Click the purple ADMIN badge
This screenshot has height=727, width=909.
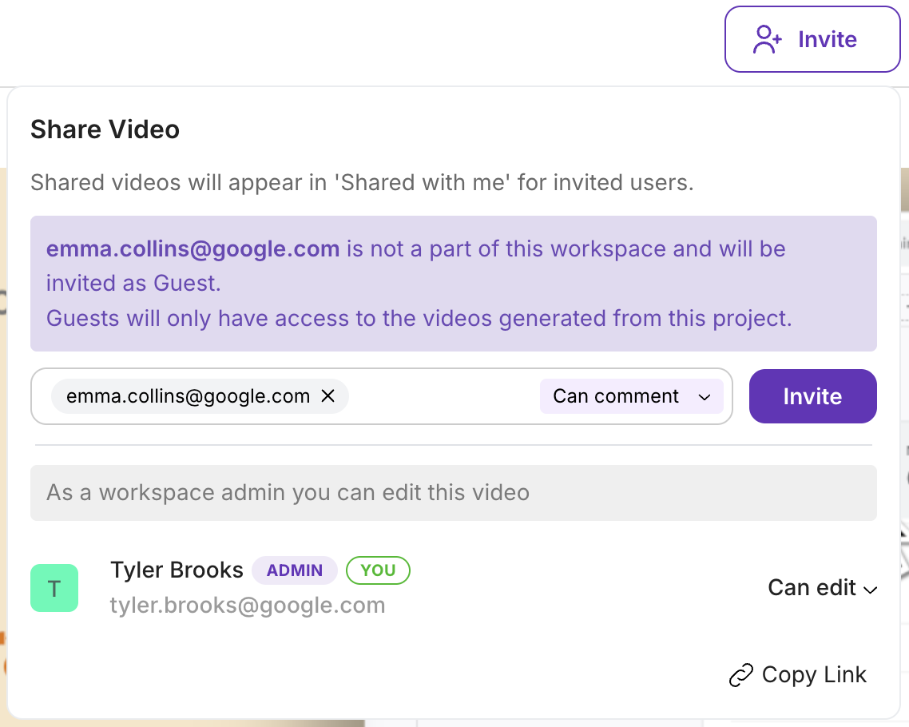click(294, 570)
